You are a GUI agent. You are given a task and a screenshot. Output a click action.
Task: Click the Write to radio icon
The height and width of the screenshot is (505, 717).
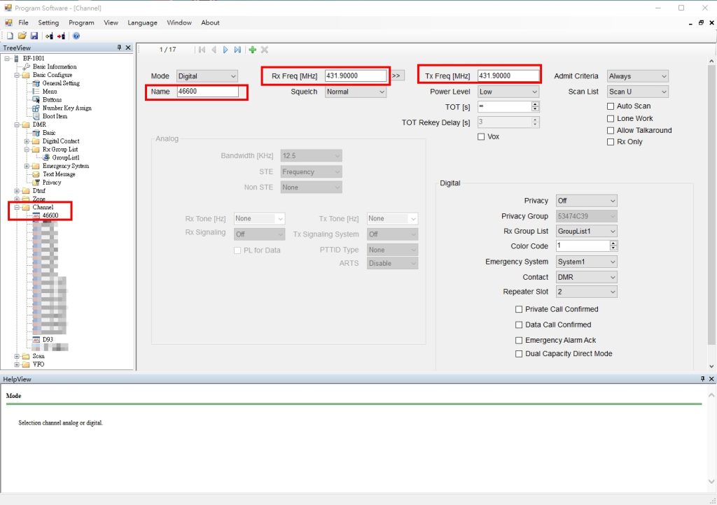click(x=61, y=36)
